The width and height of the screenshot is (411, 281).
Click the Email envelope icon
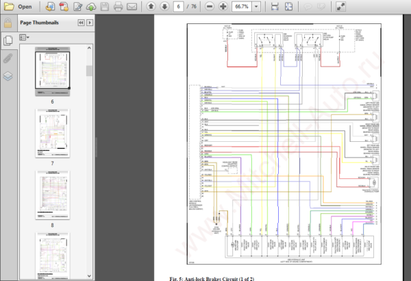click(x=132, y=6)
